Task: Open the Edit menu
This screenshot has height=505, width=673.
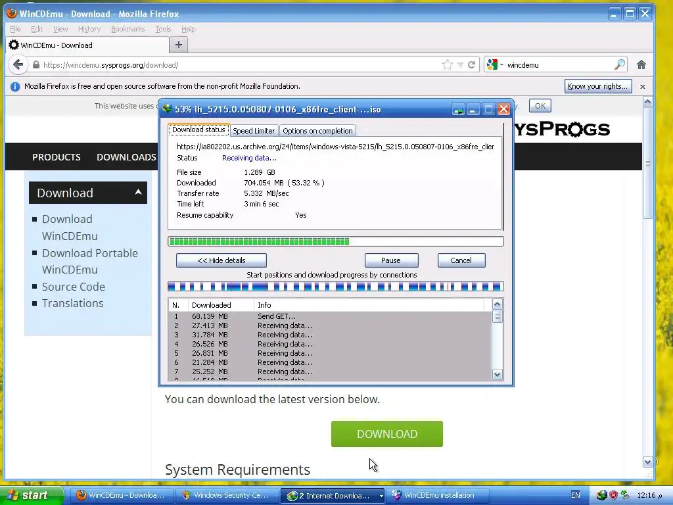Action: [x=37, y=29]
